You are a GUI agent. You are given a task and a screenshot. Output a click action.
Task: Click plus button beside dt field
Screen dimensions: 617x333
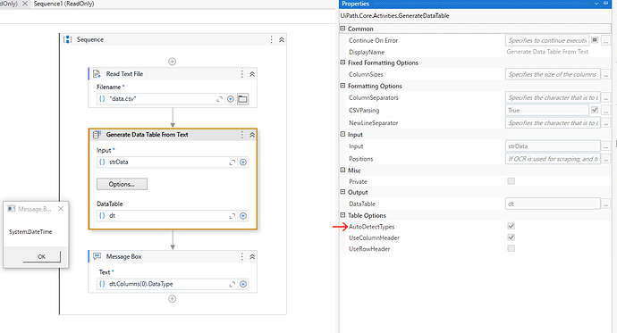243,215
